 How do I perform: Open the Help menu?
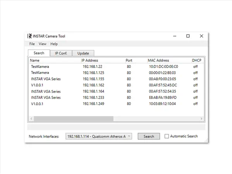tap(54, 44)
